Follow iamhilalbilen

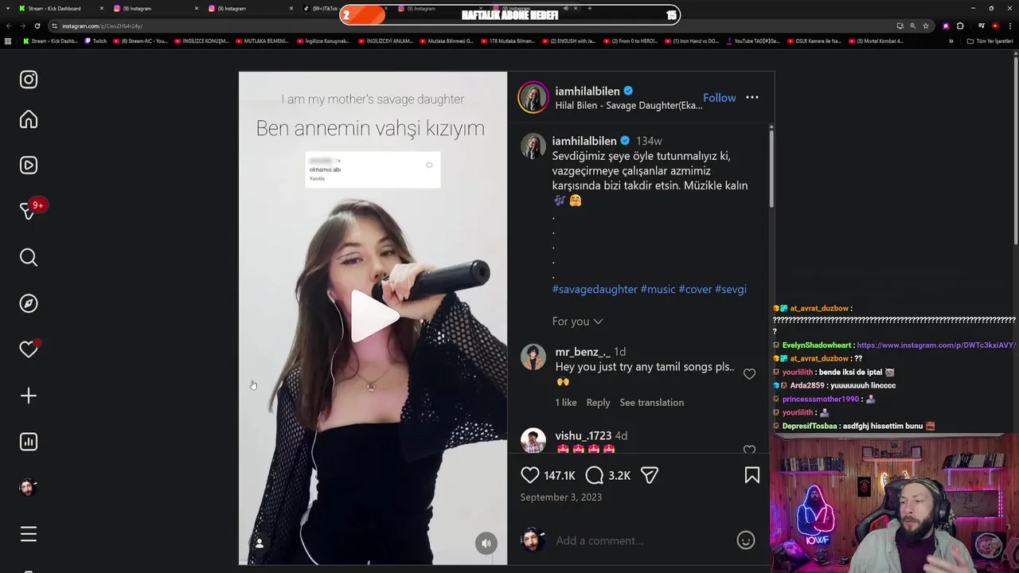719,98
